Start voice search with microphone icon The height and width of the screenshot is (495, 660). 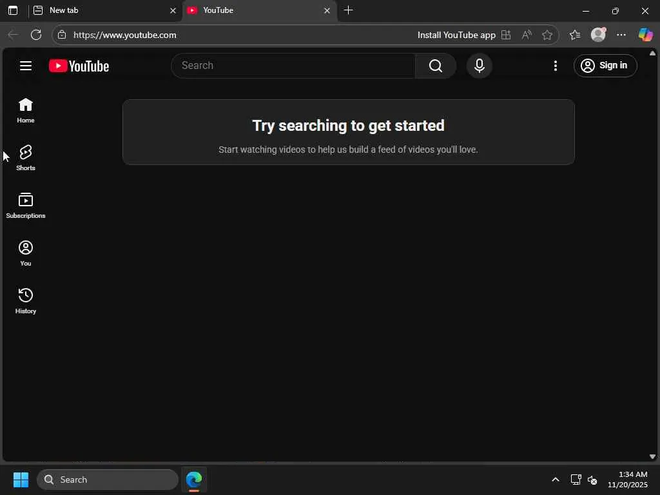(x=479, y=66)
